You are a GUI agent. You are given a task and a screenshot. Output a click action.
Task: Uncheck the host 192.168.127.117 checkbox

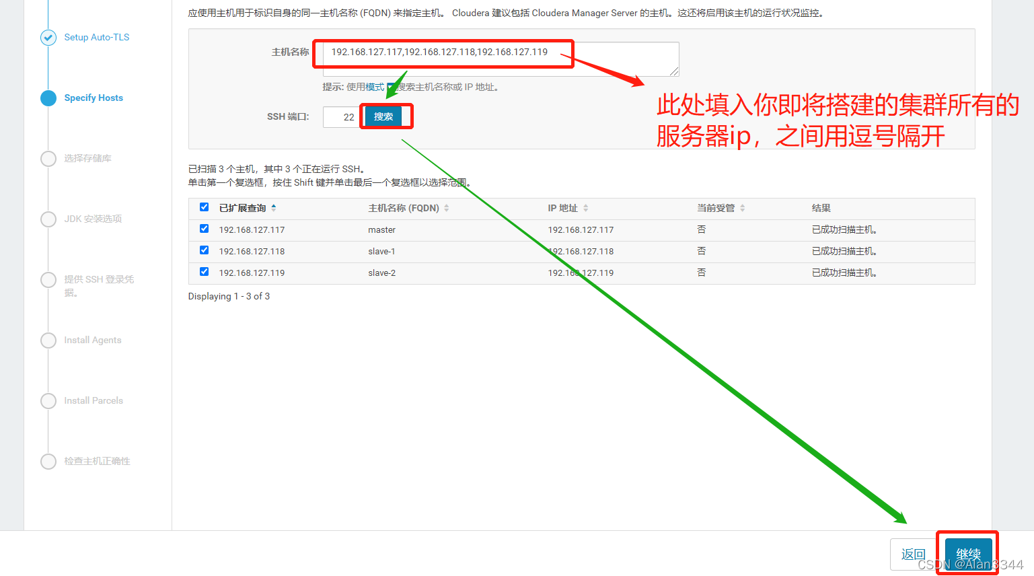pyautogui.click(x=204, y=229)
